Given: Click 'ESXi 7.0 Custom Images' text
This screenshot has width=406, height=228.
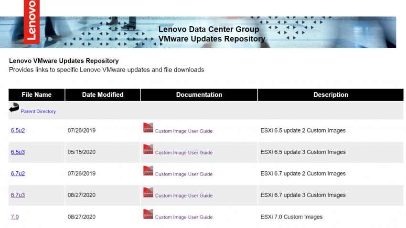Looking at the screenshot, I should coord(291,217).
